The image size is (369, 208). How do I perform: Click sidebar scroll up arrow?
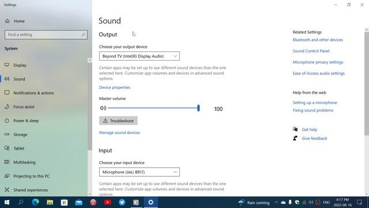pyautogui.click(x=90, y=60)
